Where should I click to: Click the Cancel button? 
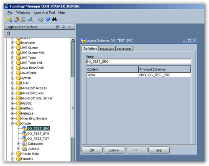click(x=114, y=150)
